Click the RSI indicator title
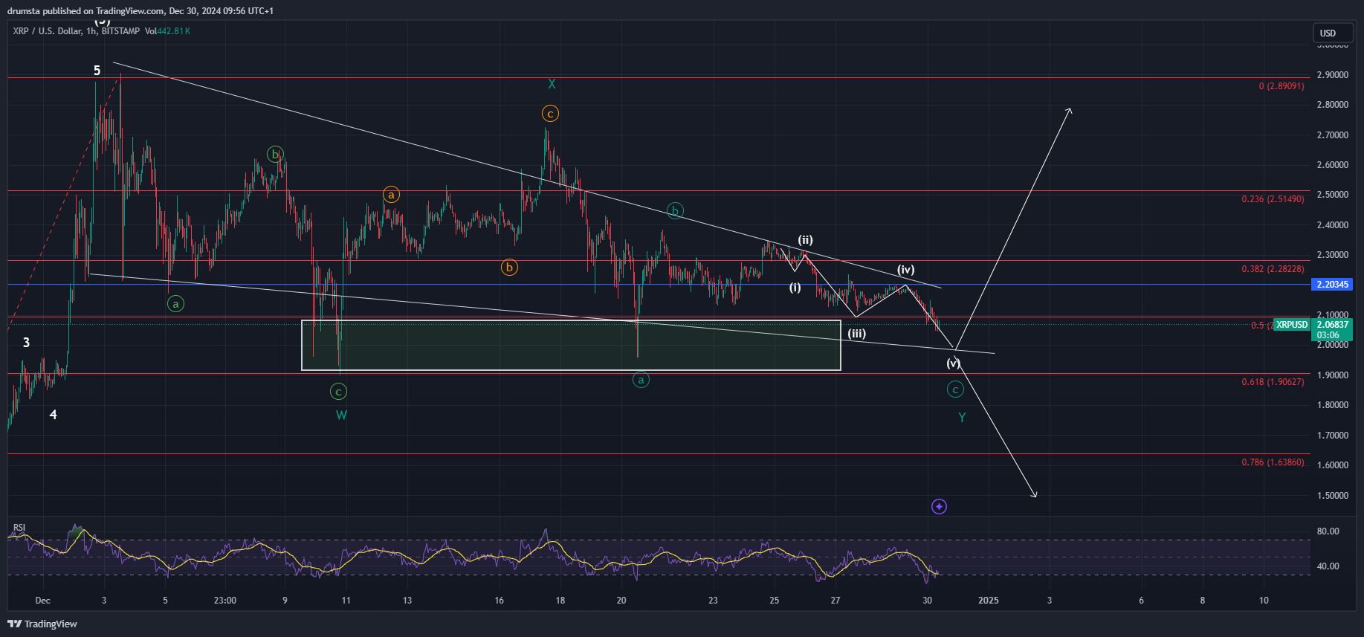The height and width of the screenshot is (637, 1364). coord(19,528)
